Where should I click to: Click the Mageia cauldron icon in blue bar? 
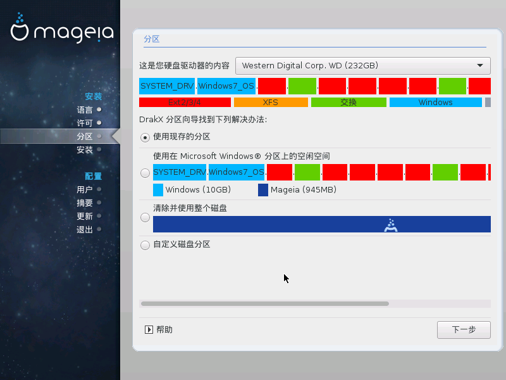coord(390,225)
